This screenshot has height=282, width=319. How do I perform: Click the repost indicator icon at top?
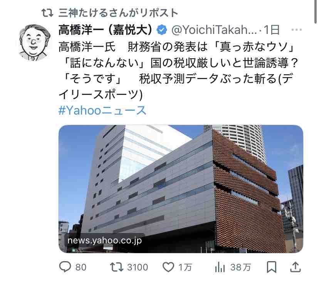click(47, 13)
